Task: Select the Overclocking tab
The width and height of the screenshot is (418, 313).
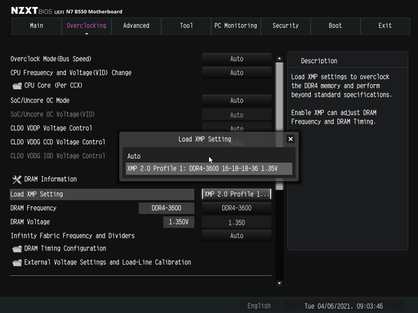Action: [86, 26]
